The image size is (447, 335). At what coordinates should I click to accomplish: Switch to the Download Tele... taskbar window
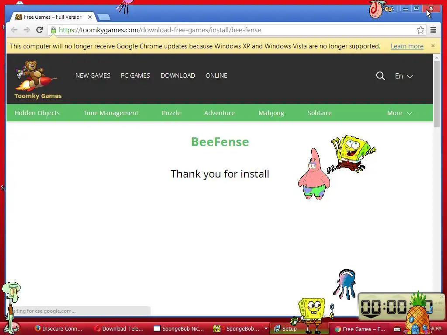(119, 329)
